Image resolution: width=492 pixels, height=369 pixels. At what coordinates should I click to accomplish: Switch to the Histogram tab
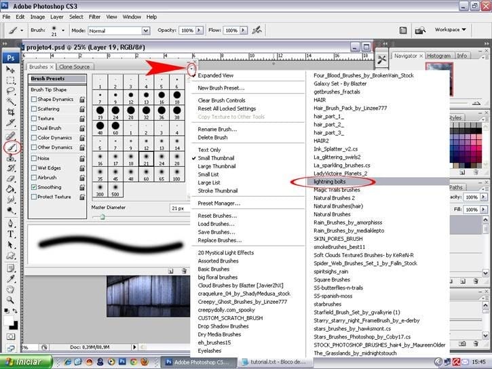tap(438, 56)
